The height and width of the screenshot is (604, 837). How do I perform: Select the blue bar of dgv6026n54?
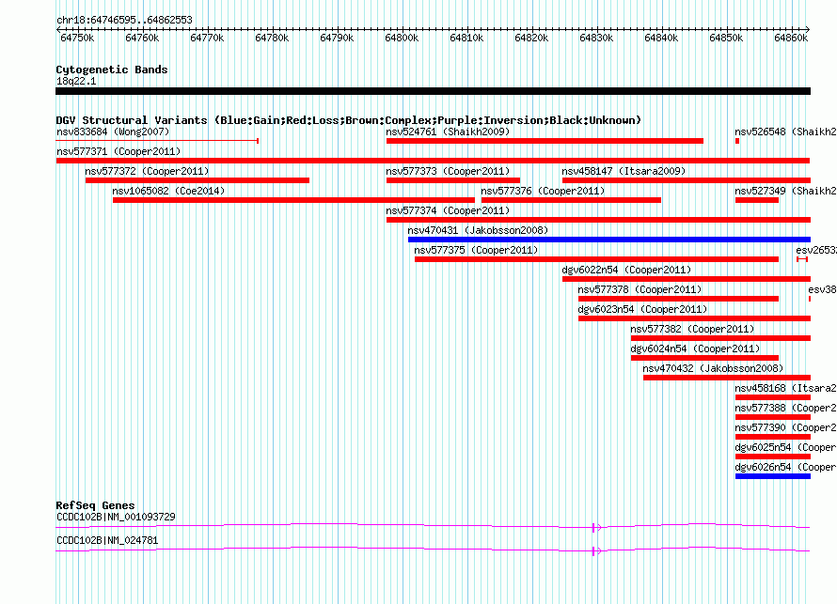pyautogui.click(x=773, y=476)
